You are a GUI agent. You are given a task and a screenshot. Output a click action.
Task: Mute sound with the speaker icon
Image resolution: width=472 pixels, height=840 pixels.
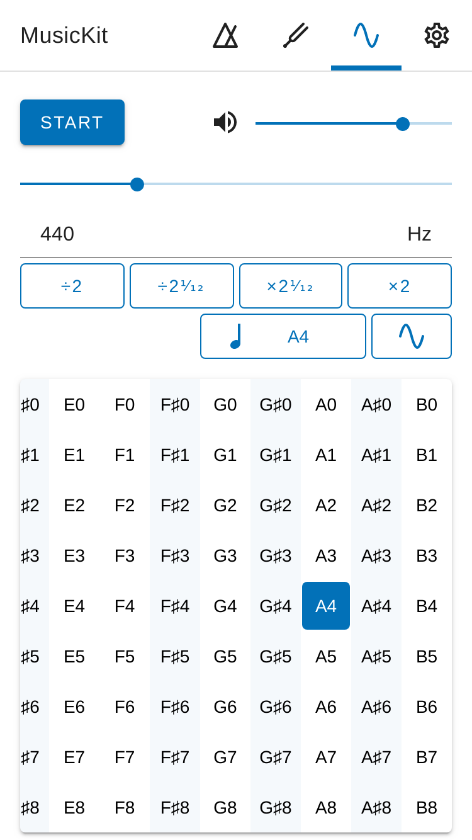point(225,122)
